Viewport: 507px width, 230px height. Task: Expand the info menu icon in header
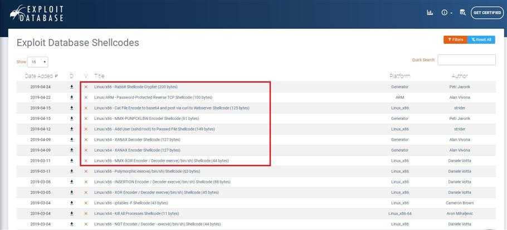coord(446,13)
